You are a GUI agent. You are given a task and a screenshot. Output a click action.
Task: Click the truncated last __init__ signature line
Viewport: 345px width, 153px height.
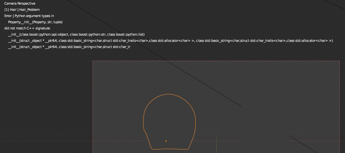pos(69,47)
